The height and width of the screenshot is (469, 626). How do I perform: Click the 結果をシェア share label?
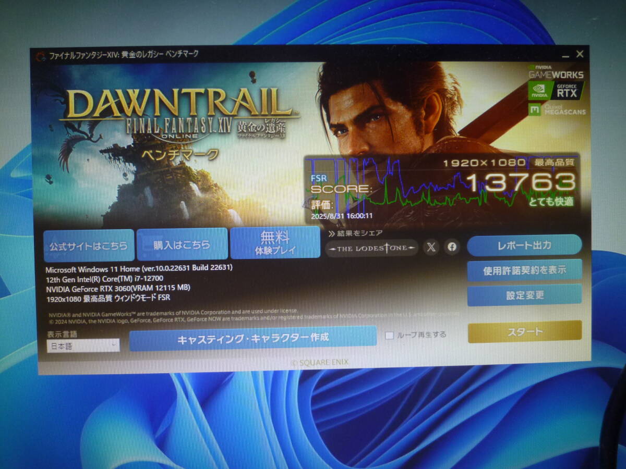(x=355, y=233)
